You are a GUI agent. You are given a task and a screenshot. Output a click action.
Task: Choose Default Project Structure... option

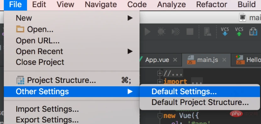(x=199, y=102)
